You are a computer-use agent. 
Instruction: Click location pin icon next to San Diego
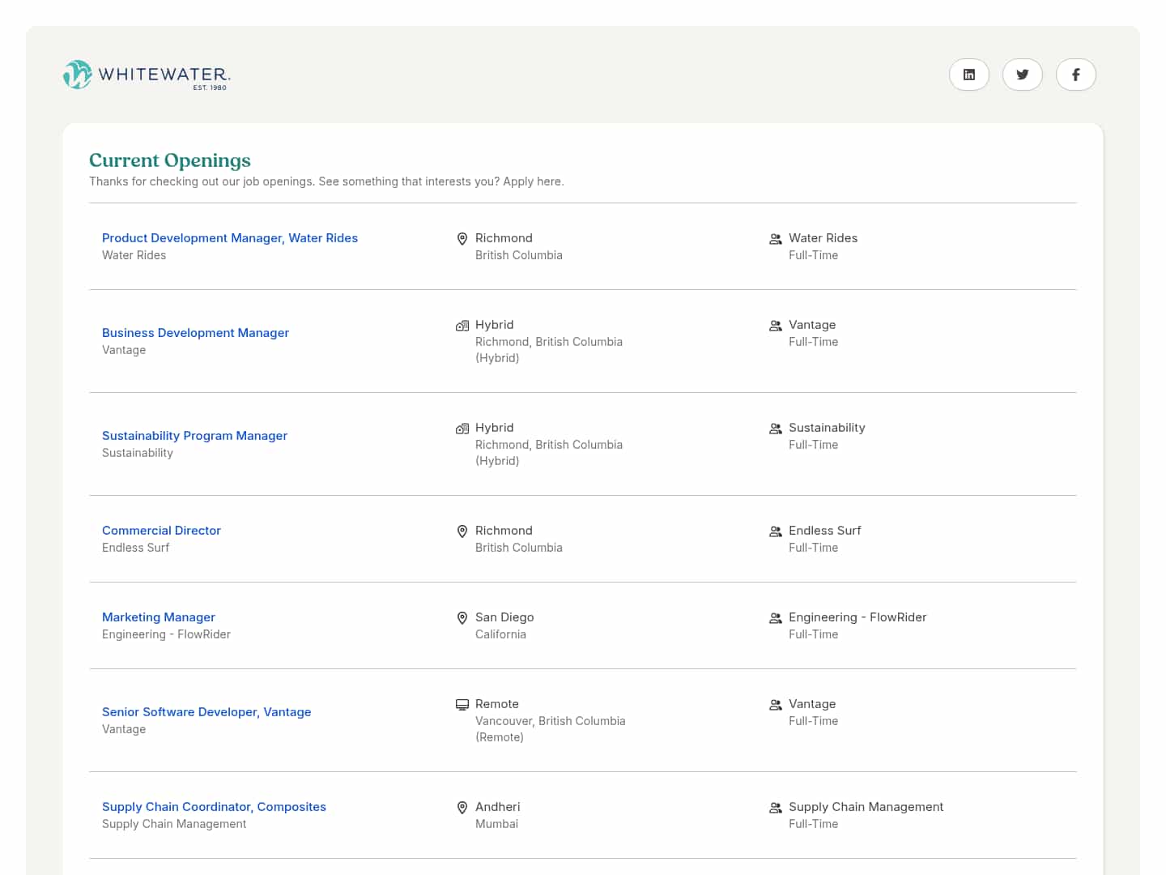462,618
